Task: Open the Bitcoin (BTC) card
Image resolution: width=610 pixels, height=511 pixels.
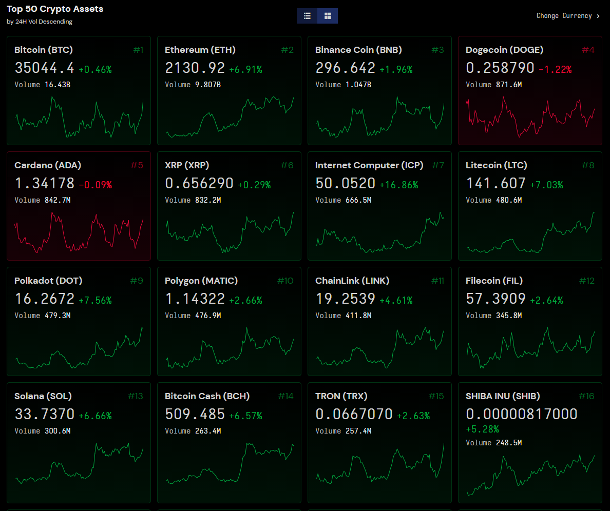Action: pos(79,90)
